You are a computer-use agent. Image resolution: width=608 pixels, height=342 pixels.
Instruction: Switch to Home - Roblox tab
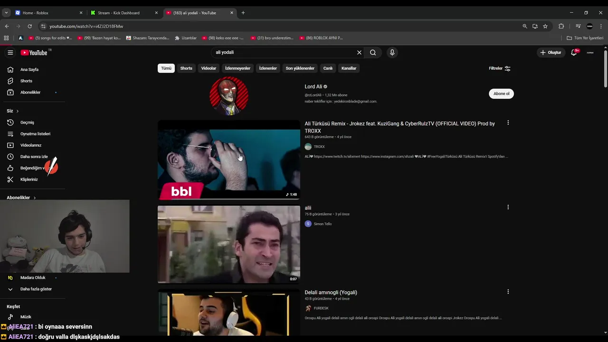(x=49, y=13)
